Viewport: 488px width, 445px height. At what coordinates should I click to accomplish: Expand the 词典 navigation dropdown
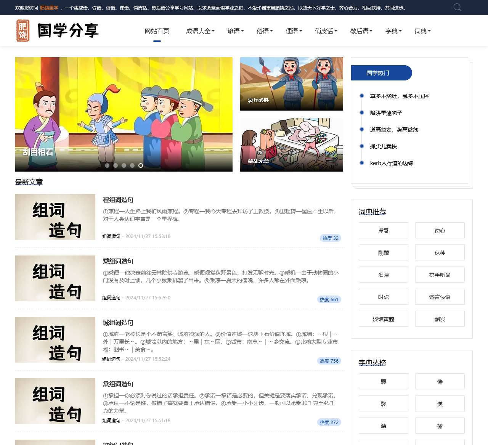422,31
